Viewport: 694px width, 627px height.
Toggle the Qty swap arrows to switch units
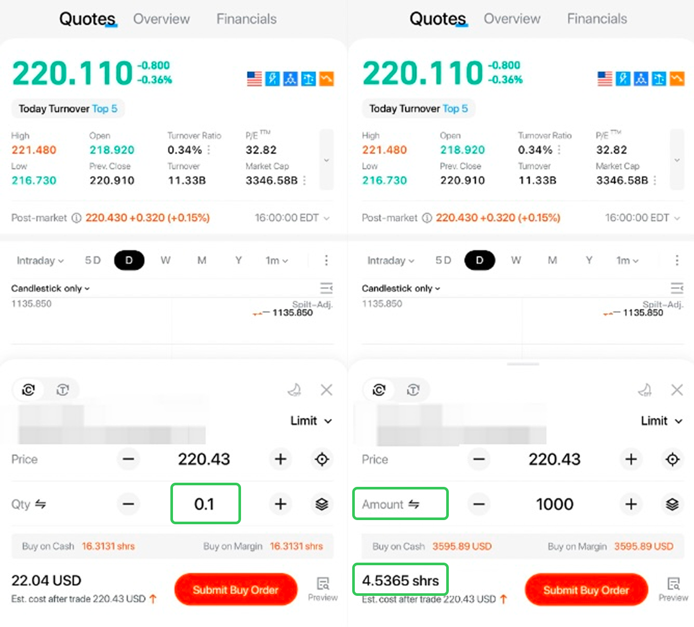(41, 504)
